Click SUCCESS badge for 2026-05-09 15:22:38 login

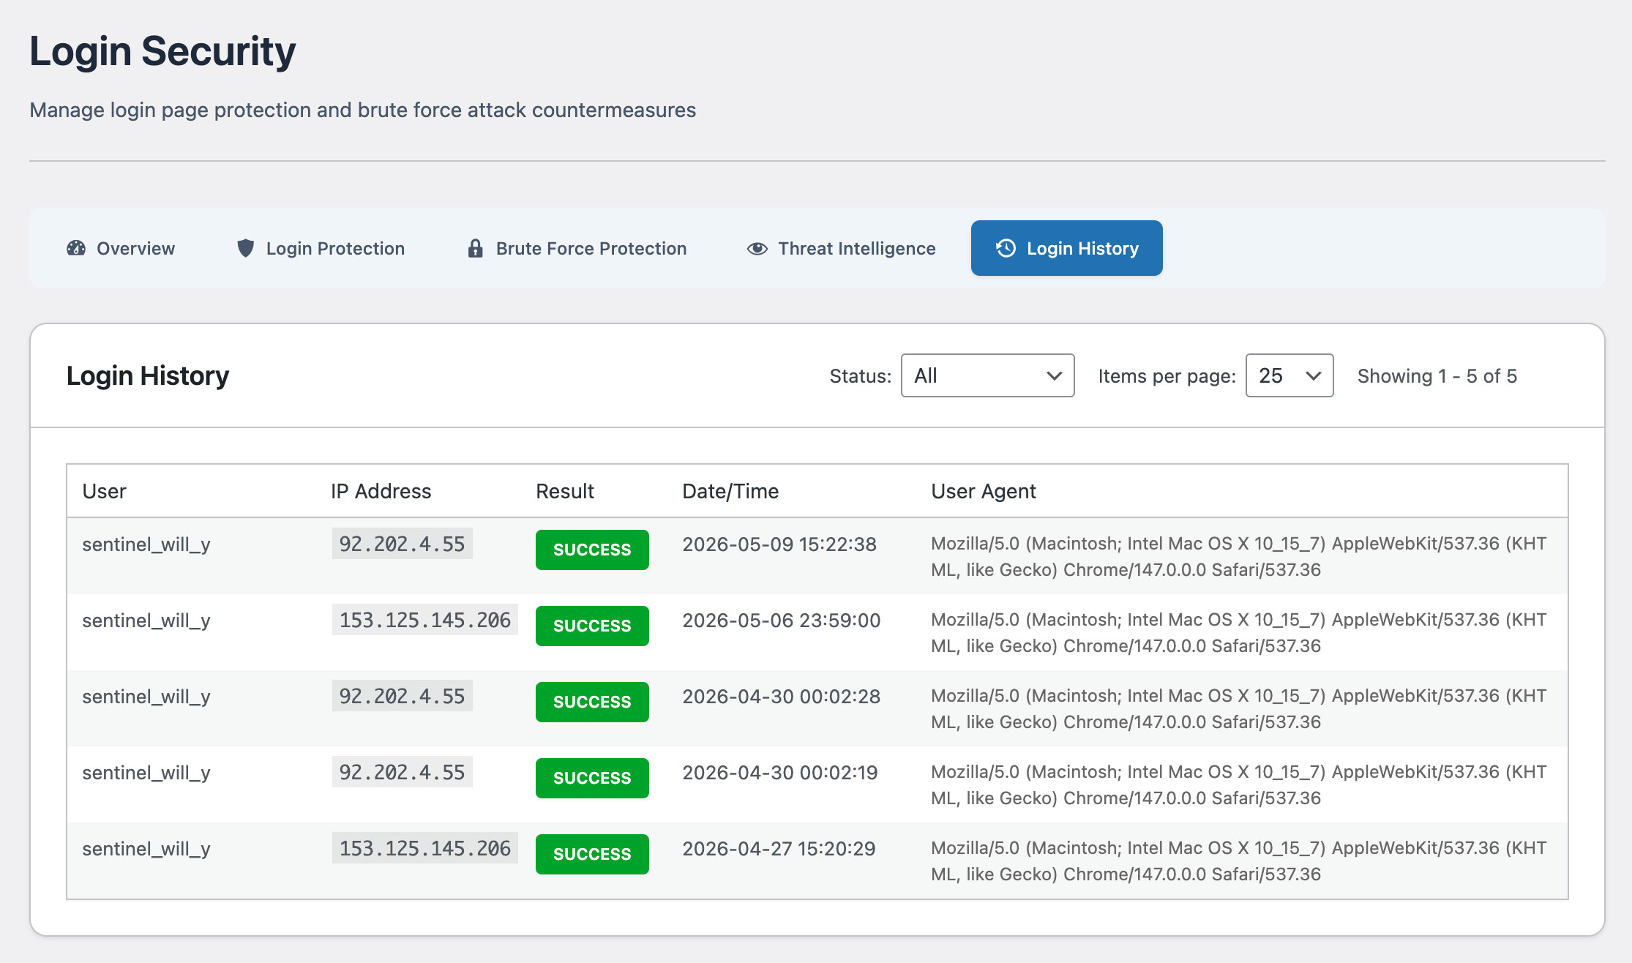pos(592,550)
